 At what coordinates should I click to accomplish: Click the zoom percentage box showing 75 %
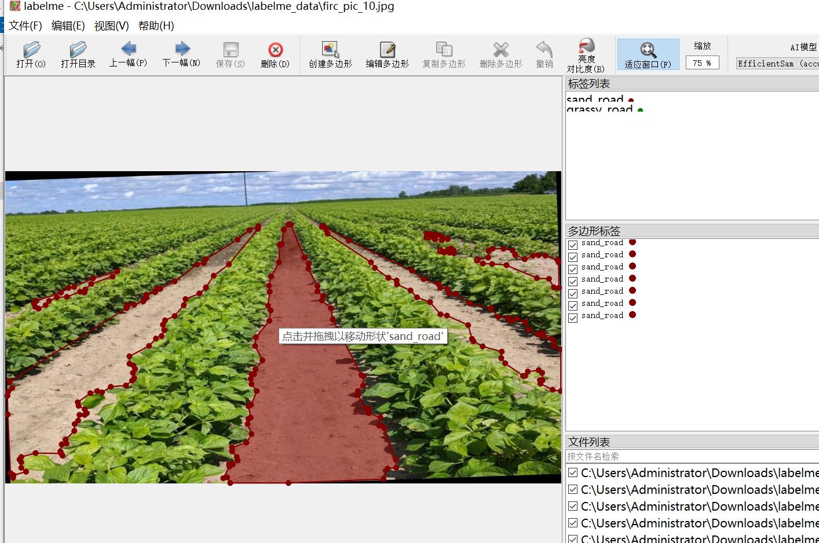pyautogui.click(x=702, y=63)
